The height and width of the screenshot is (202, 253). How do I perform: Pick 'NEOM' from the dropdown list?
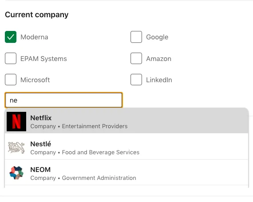[40, 170]
